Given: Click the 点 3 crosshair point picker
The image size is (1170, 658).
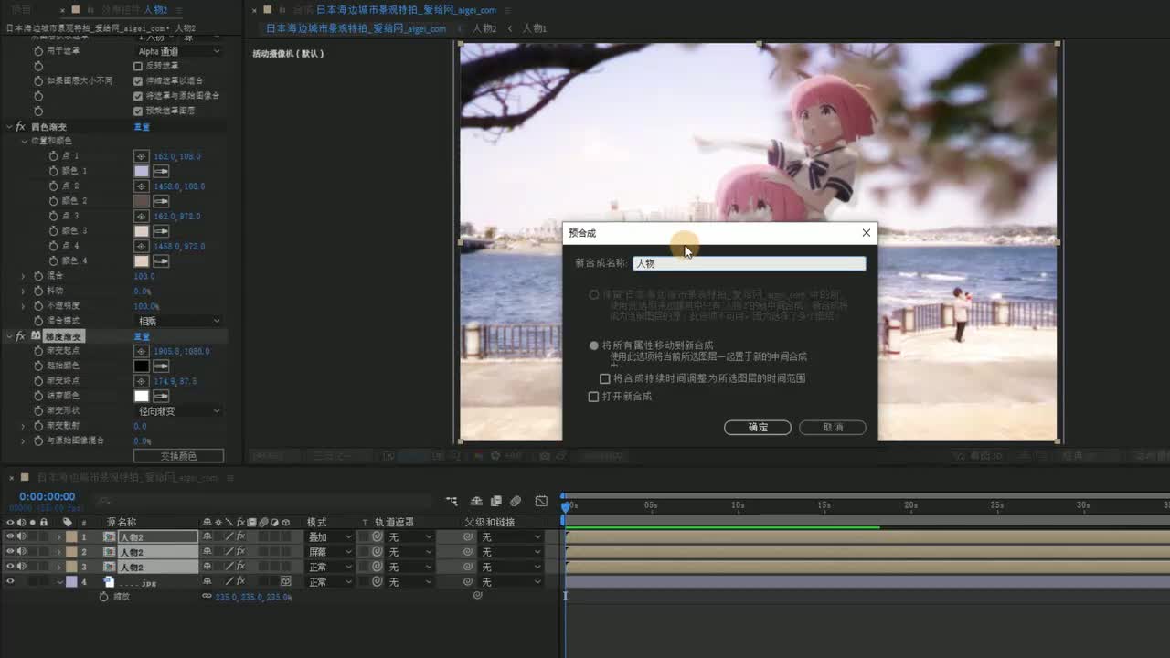Looking at the screenshot, I should 142,217.
